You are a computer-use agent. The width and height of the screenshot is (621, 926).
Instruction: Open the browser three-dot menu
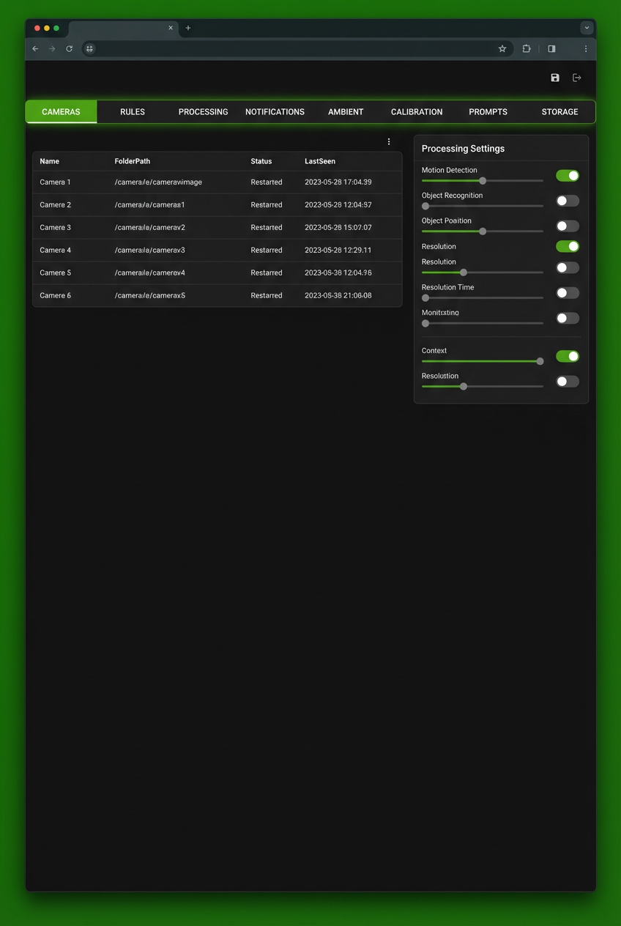point(586,49)
